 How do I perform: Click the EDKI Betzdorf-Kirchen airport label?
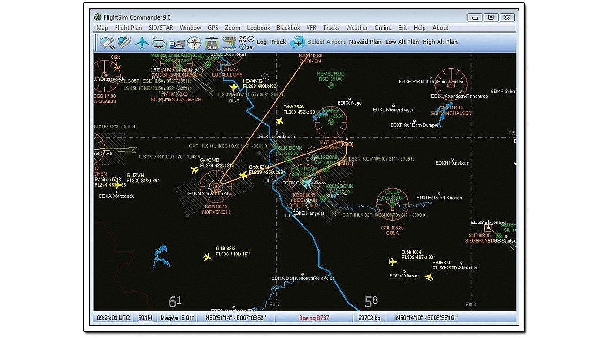click(x=439, y=198)
